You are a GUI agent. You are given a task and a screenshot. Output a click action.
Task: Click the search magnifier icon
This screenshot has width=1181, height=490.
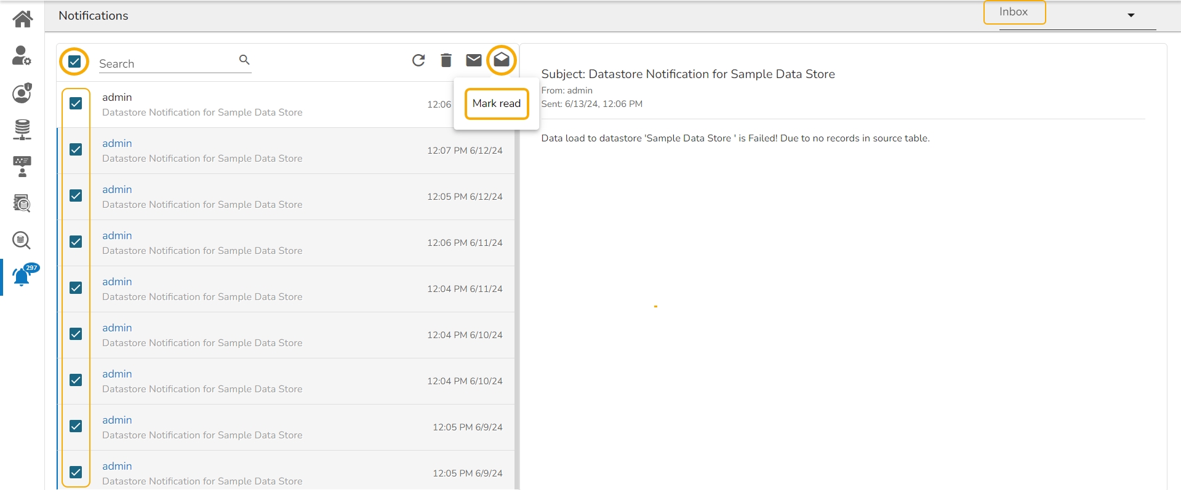tap(244, 60)
